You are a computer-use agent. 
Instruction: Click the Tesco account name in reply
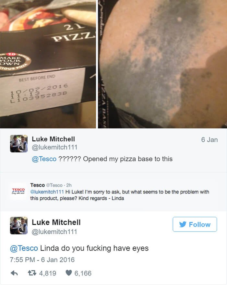pyautogui.click(x=37, y=185)
